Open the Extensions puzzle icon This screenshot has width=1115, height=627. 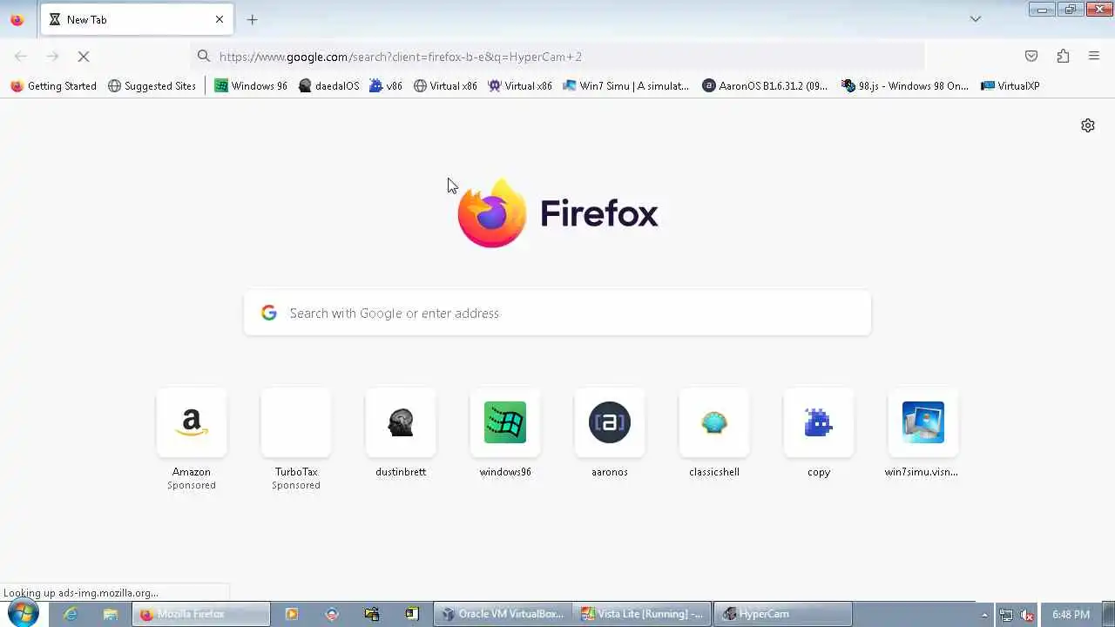pos(1063,57)
